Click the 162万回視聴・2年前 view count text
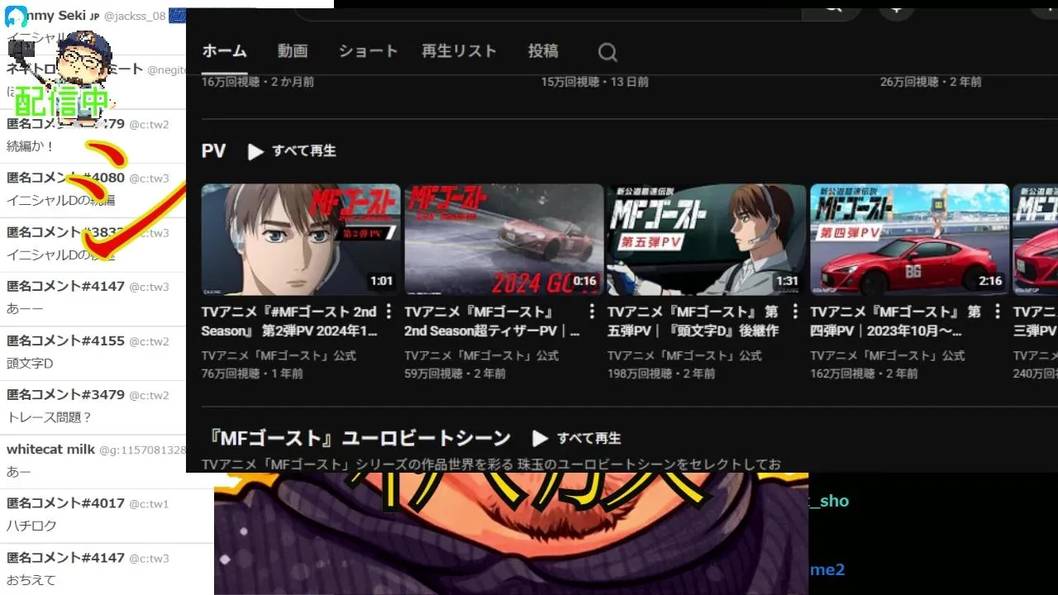The image size is (1058, 595). [864, 374]
